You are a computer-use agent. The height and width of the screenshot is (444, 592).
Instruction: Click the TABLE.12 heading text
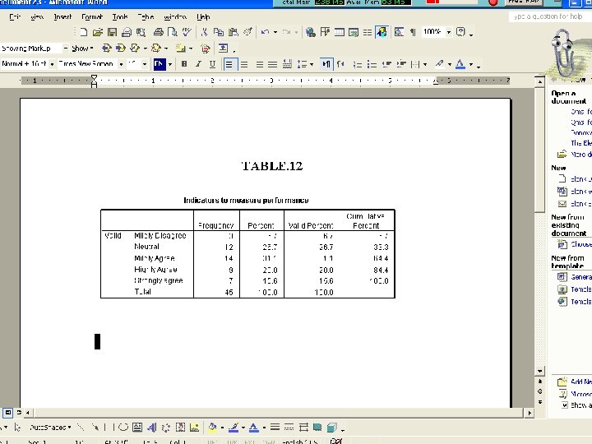click(272, 166)
